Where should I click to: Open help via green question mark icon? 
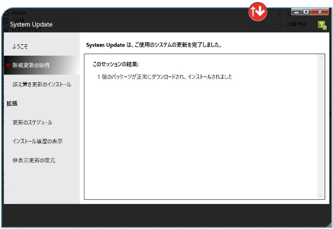click(322, 26)
